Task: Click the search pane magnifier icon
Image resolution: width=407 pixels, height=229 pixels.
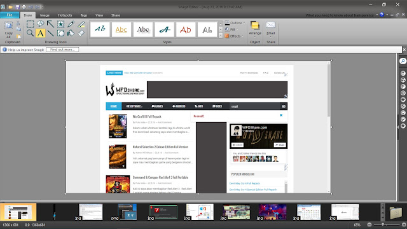Action: [x=403, y=61]
